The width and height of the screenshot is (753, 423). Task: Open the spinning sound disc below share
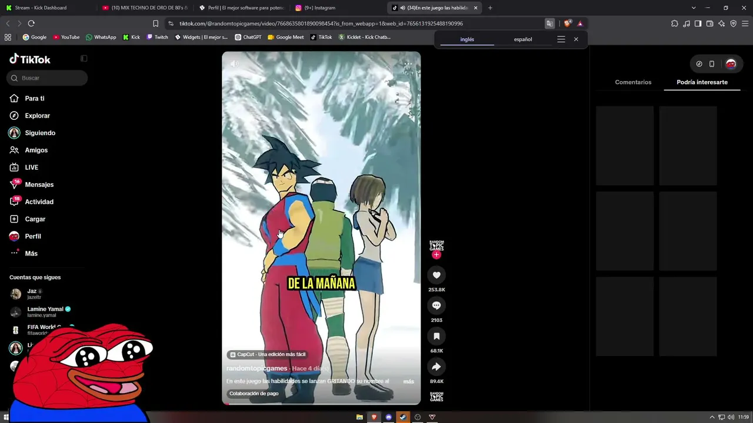437,397
